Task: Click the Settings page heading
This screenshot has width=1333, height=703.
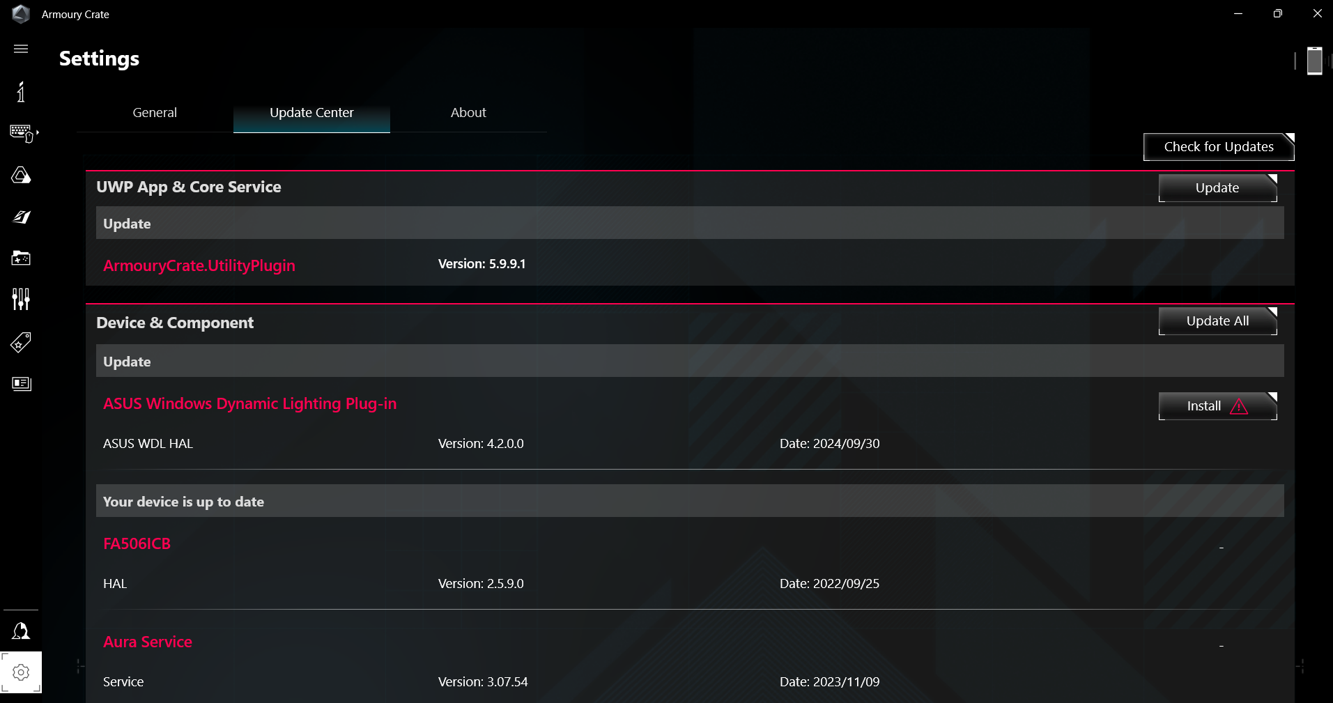Action: click(99, 59)
